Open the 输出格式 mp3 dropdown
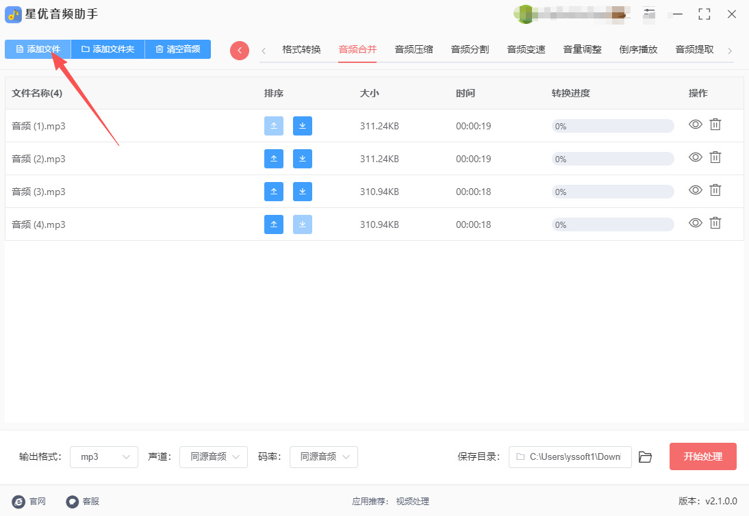This screenshot has height=516, width=749. [104, 457]
